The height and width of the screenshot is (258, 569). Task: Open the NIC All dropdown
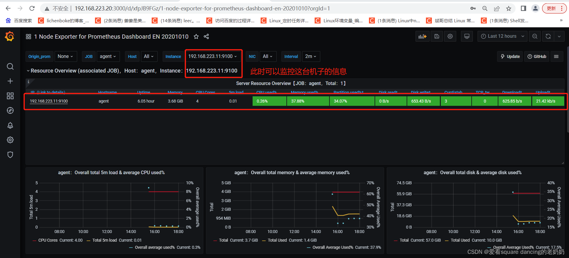point(268,56)
